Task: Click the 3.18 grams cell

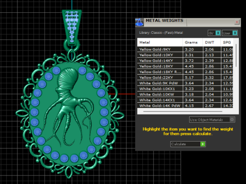Action: pyautogui.click(x=193, y=95)
